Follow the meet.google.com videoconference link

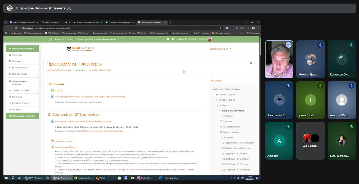[103, 131]
